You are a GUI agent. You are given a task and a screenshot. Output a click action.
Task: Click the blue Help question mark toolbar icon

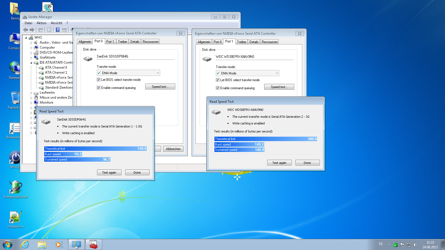pyautogui.click(x=58, y=30)
